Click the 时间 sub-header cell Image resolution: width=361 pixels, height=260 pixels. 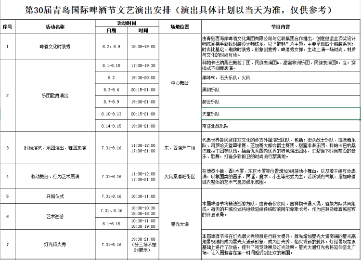(143, 30)
